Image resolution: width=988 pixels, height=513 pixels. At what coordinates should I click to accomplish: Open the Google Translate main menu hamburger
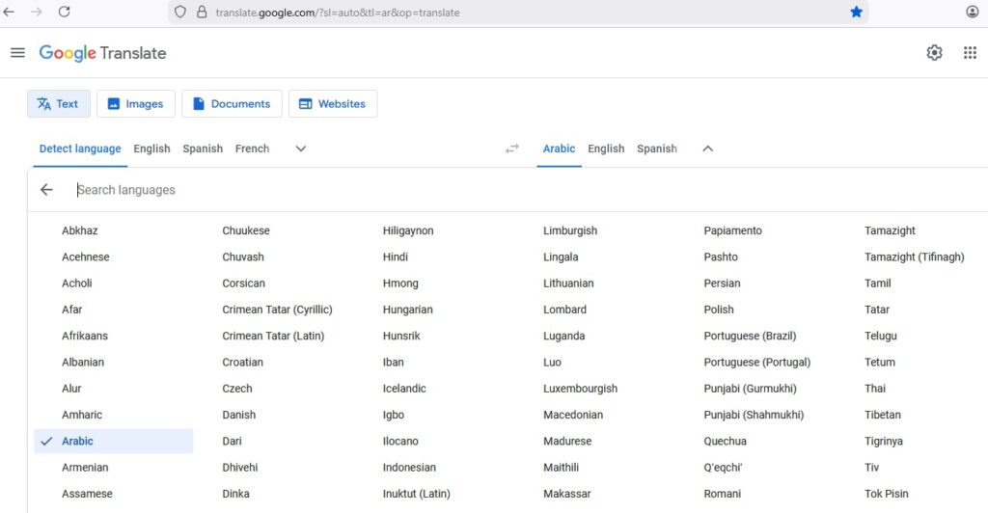point(17,53)
